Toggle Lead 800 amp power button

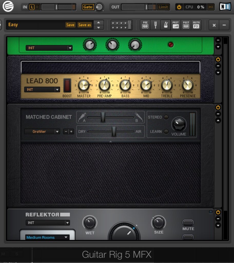(218, 59)
